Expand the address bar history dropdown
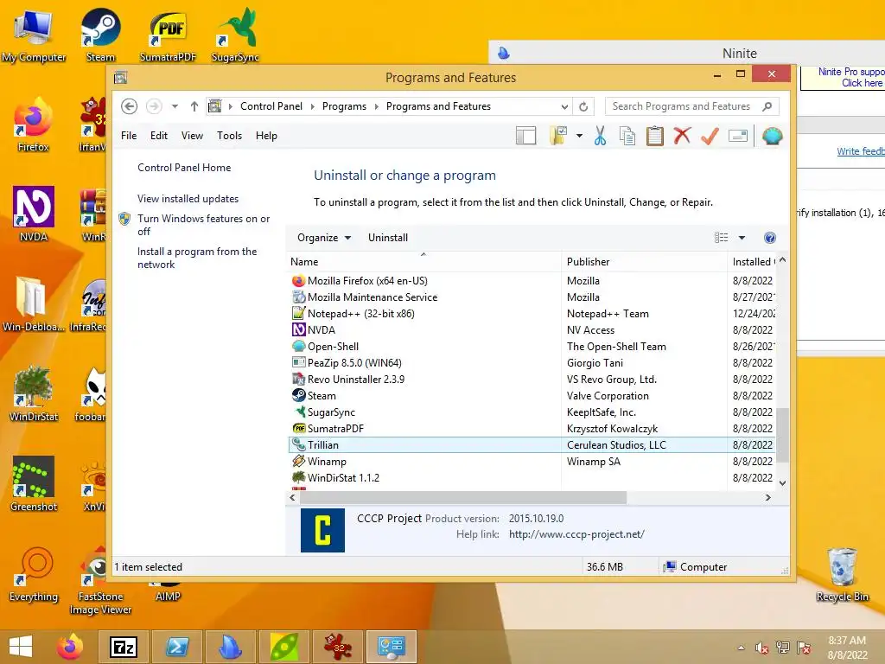 [564, 106]
